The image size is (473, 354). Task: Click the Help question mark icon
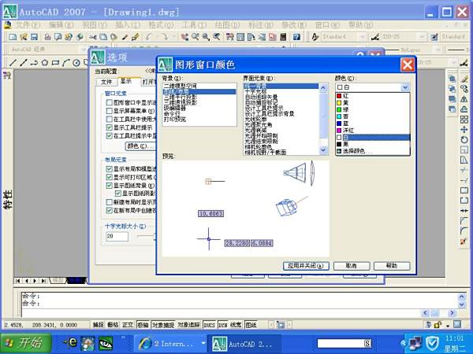[296, 37]
